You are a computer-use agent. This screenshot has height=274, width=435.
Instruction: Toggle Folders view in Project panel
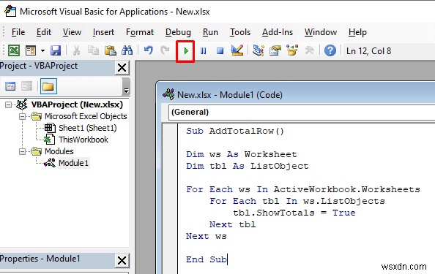(x=48, y=86)
